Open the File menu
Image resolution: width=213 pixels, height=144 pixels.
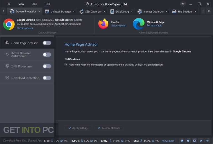[8, 4]
